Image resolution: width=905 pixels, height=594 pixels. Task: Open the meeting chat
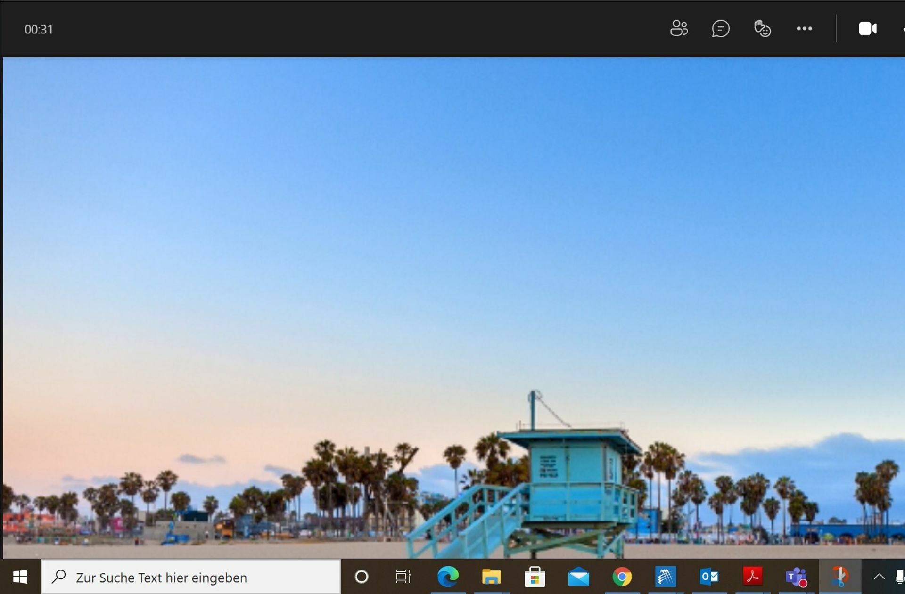coord(720,28)
